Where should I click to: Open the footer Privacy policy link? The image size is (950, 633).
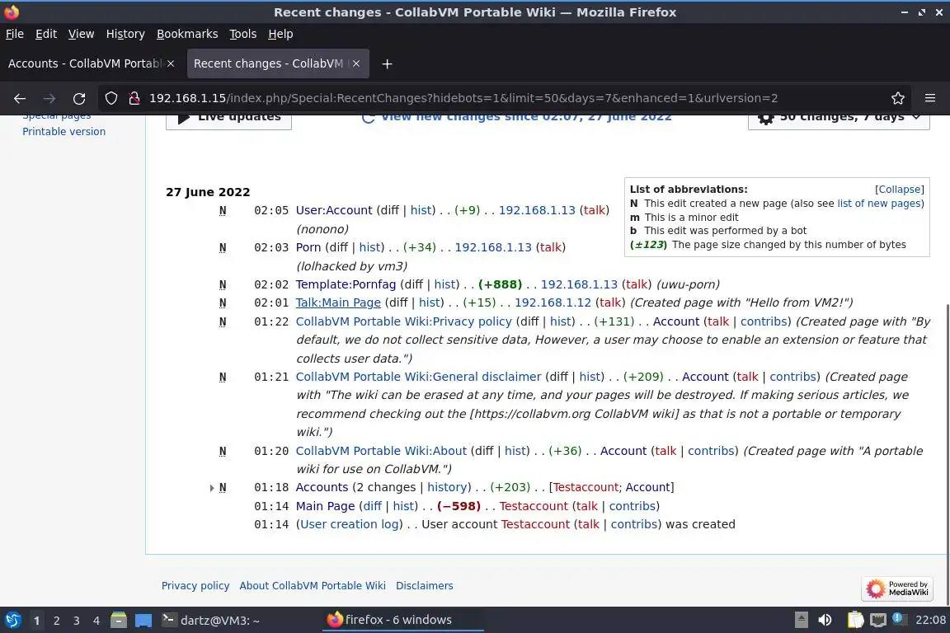195,586
